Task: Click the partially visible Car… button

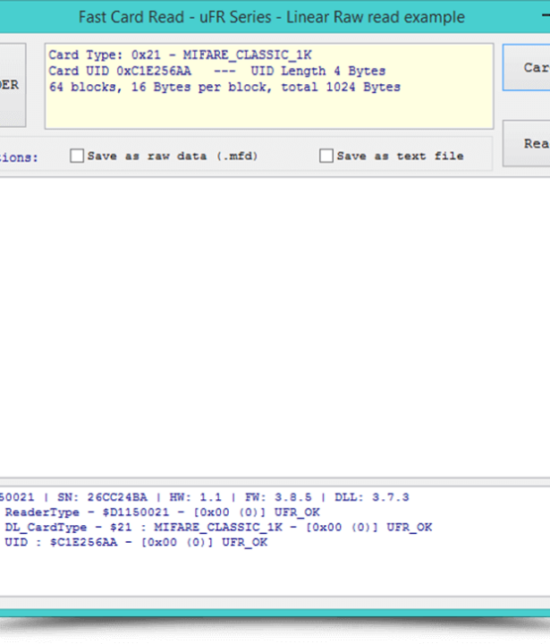Action: coord(526,67)
